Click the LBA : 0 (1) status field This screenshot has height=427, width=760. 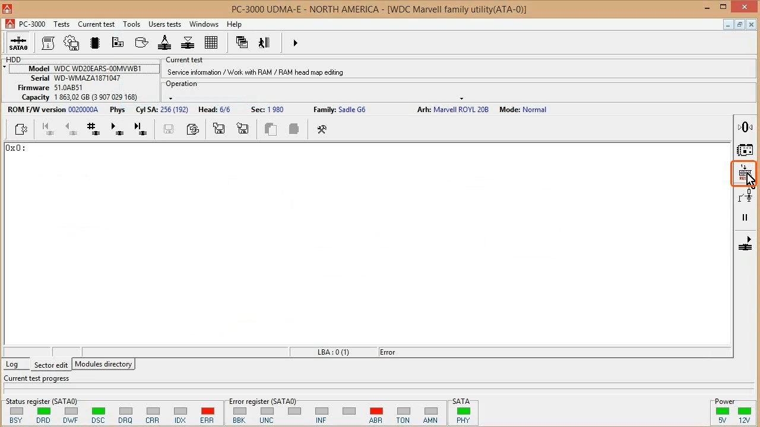334,352
